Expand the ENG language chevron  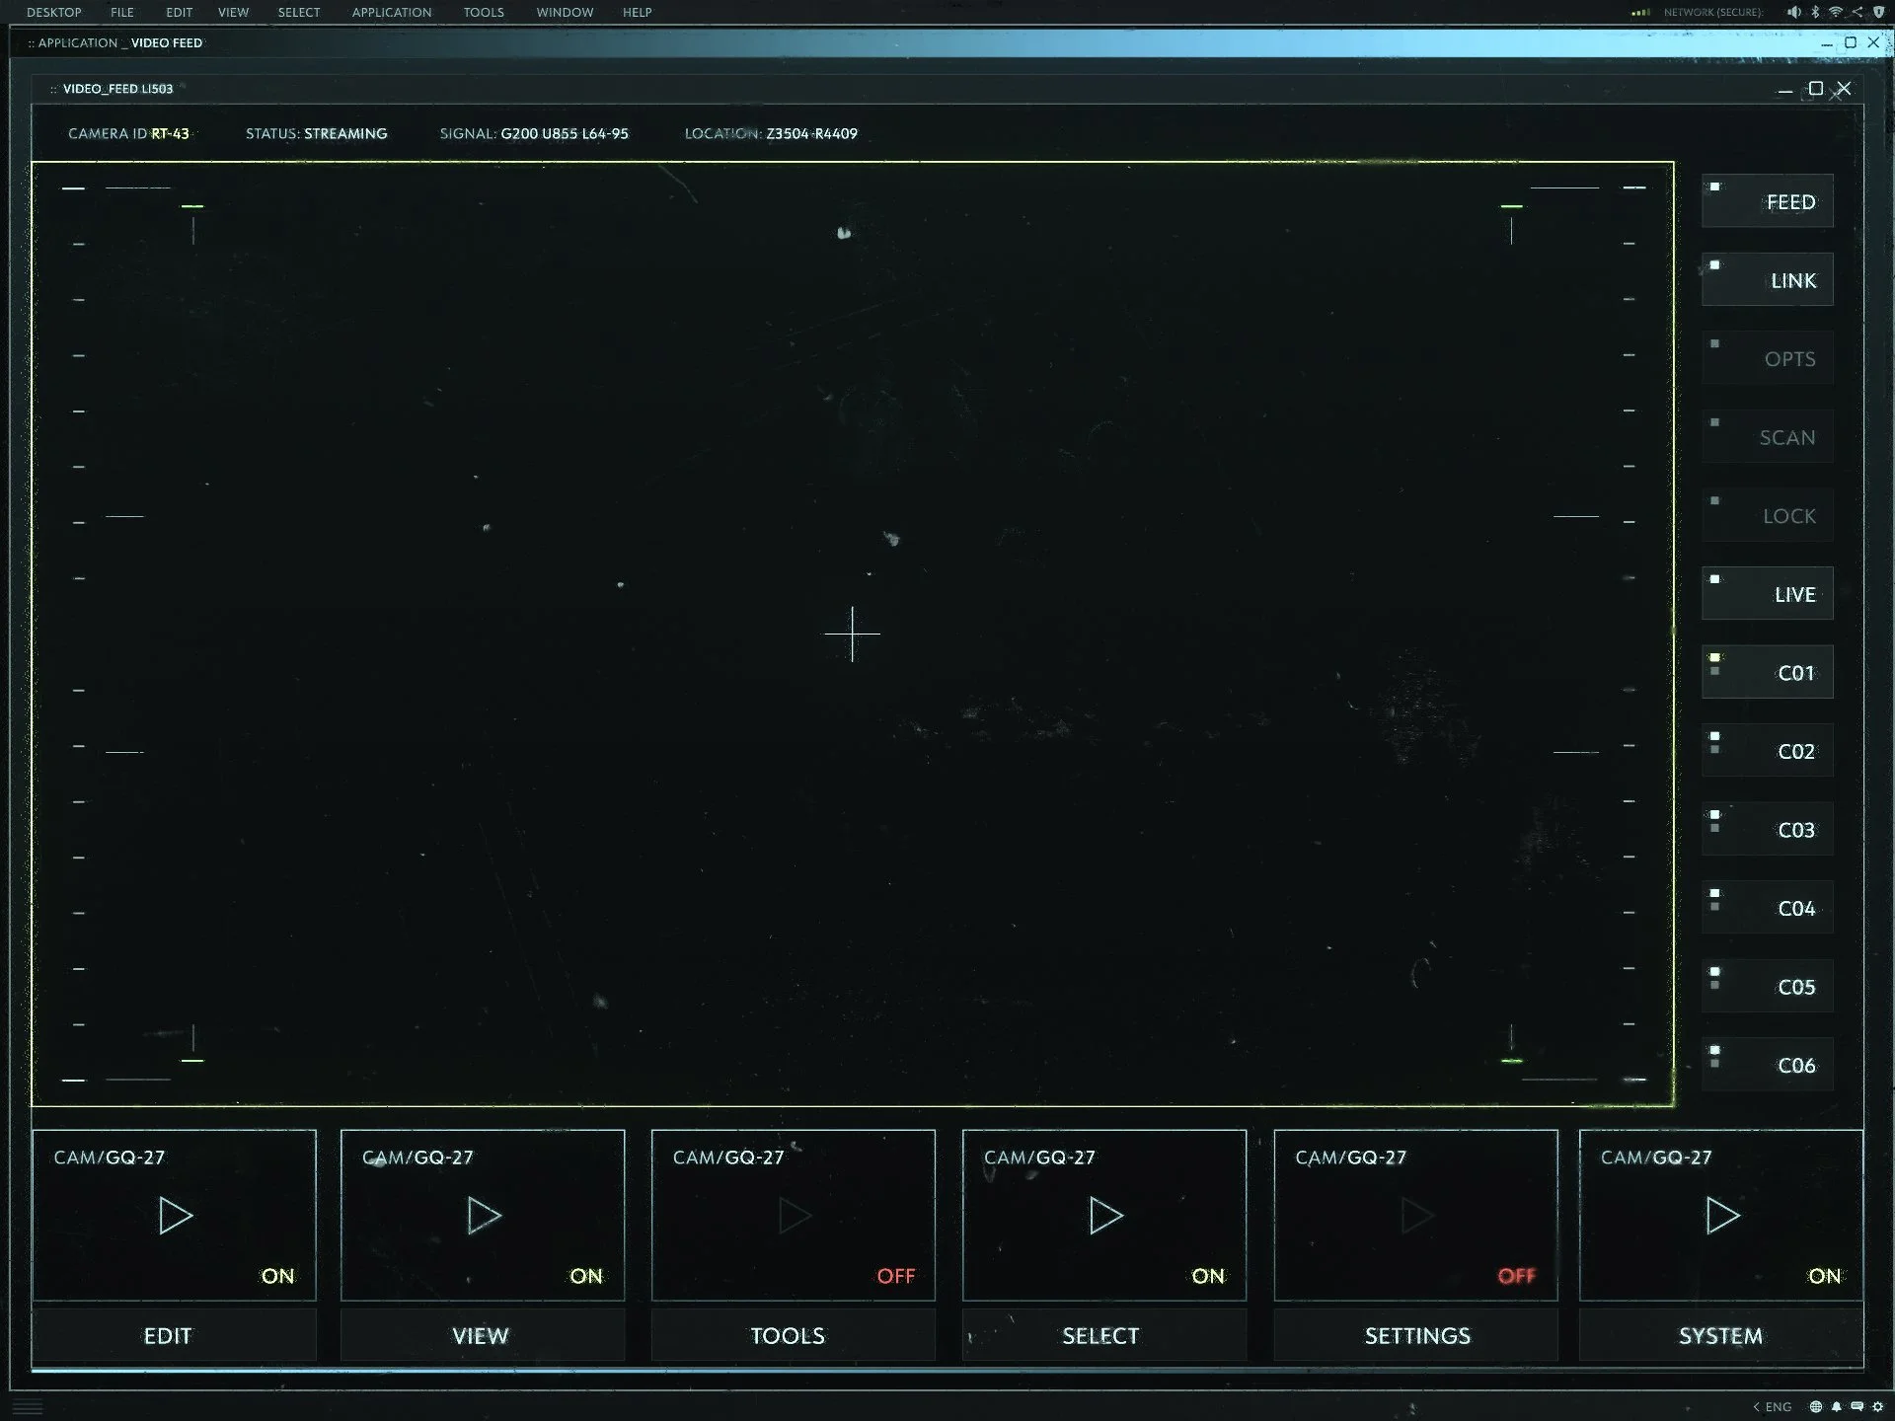[1756, 1406]
